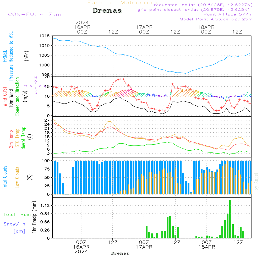Click the N-S-W-E wind compass rose
The height and width of the screenshot is (262, 262).
pyautogui.click(x=35, y=86)
